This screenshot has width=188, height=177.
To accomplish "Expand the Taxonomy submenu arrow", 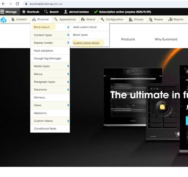I will tap(68, 90).
